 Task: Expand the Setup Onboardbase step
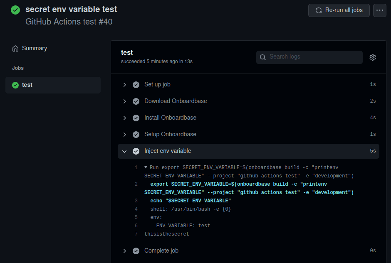[124, 135]
